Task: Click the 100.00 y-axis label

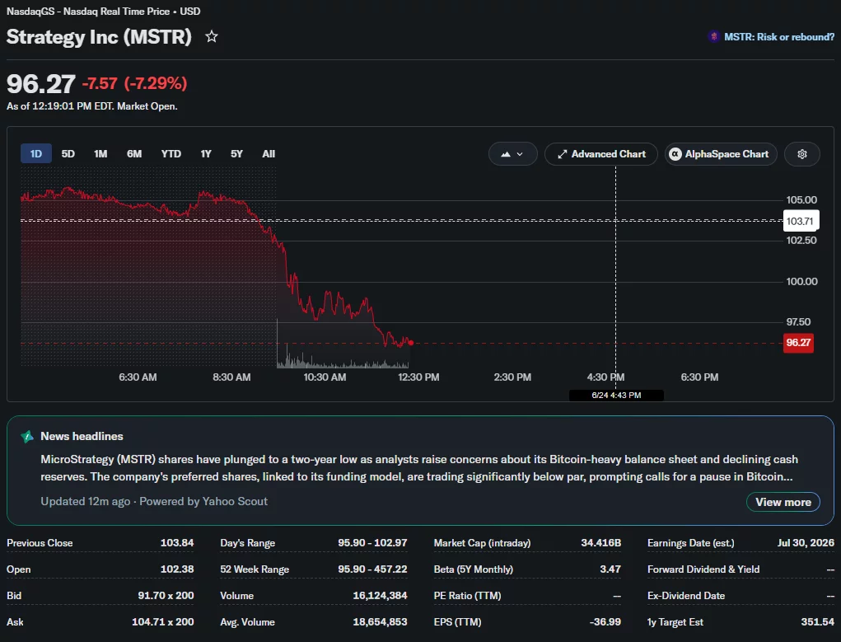Action: tap(801, 281)
